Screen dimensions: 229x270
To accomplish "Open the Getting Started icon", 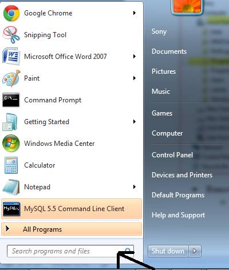I will (x=10, y=122).
